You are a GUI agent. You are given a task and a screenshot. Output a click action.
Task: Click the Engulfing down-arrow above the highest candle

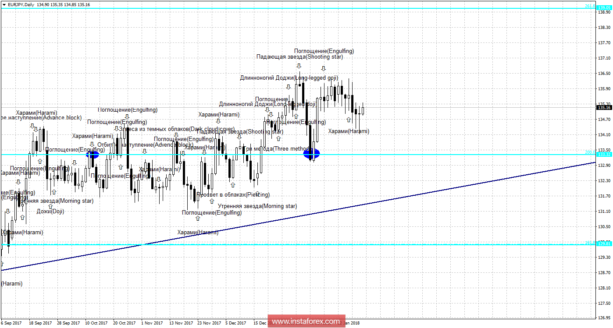(x=323, y=68)
